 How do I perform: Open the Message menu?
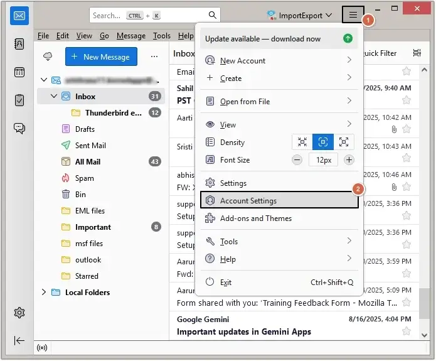[x=131, y=36]
